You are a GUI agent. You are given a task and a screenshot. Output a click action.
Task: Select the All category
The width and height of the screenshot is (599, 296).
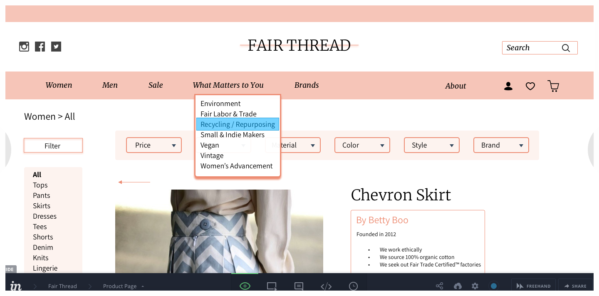(37, 175)
